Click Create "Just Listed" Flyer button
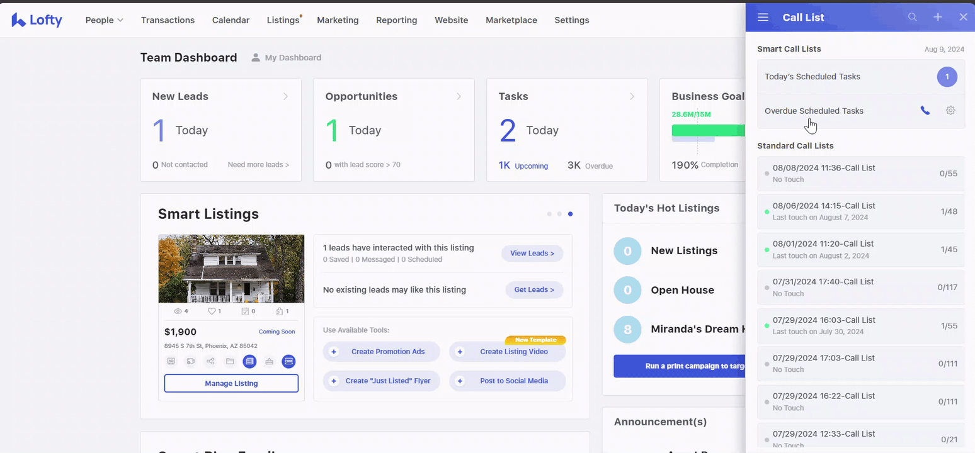 (x=382, y=381)
